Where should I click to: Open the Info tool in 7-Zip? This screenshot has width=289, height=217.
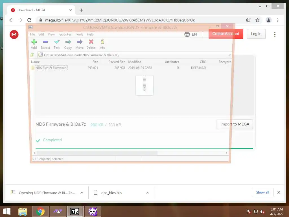click(x=102, y=44)
